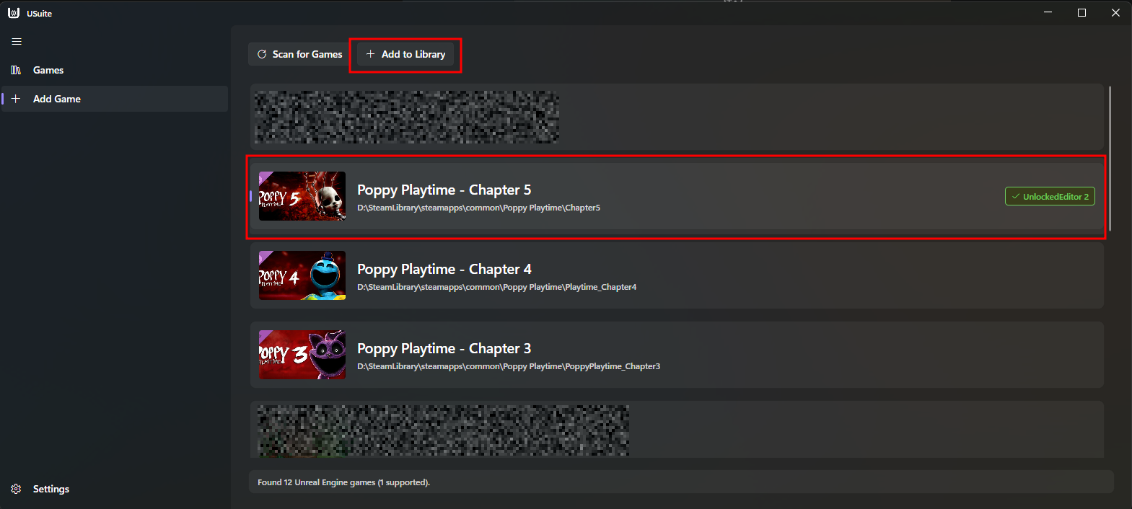Click the Games library icon in sidebar
Image resolution: width=1132 pixels, height=509 pixels.
coord(16,70)
